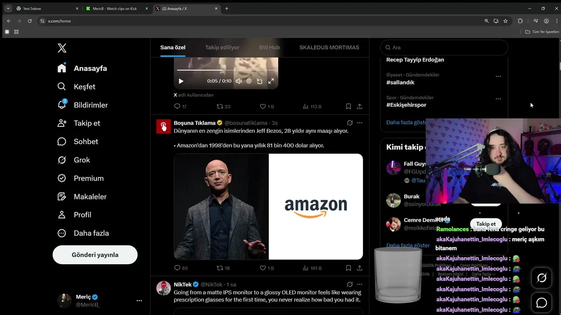Open Makaleler articles
Viewport: 561px width, 315px height.
[x=82, y=196]
